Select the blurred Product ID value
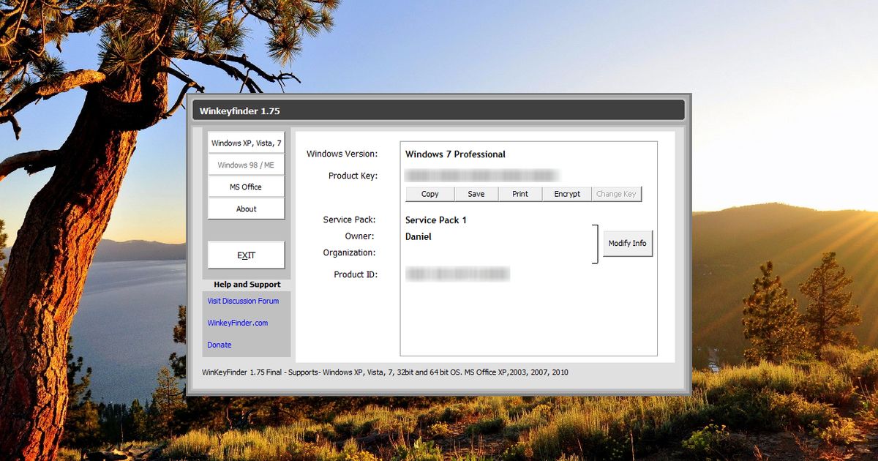878x461 pixels. pos(457,274)
